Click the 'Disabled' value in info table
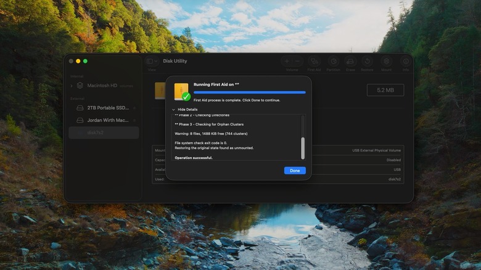This screenshot has height=270, width=481. (393, 160)
